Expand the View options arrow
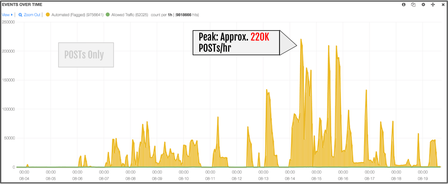448x184 pixels. click(x=12, y=15)
